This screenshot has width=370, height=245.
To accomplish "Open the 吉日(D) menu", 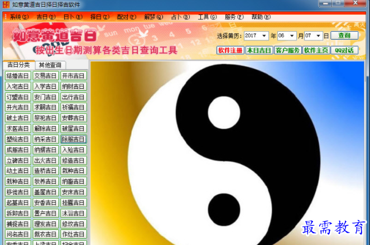I will pyautogui.click(x=46, y=17).
